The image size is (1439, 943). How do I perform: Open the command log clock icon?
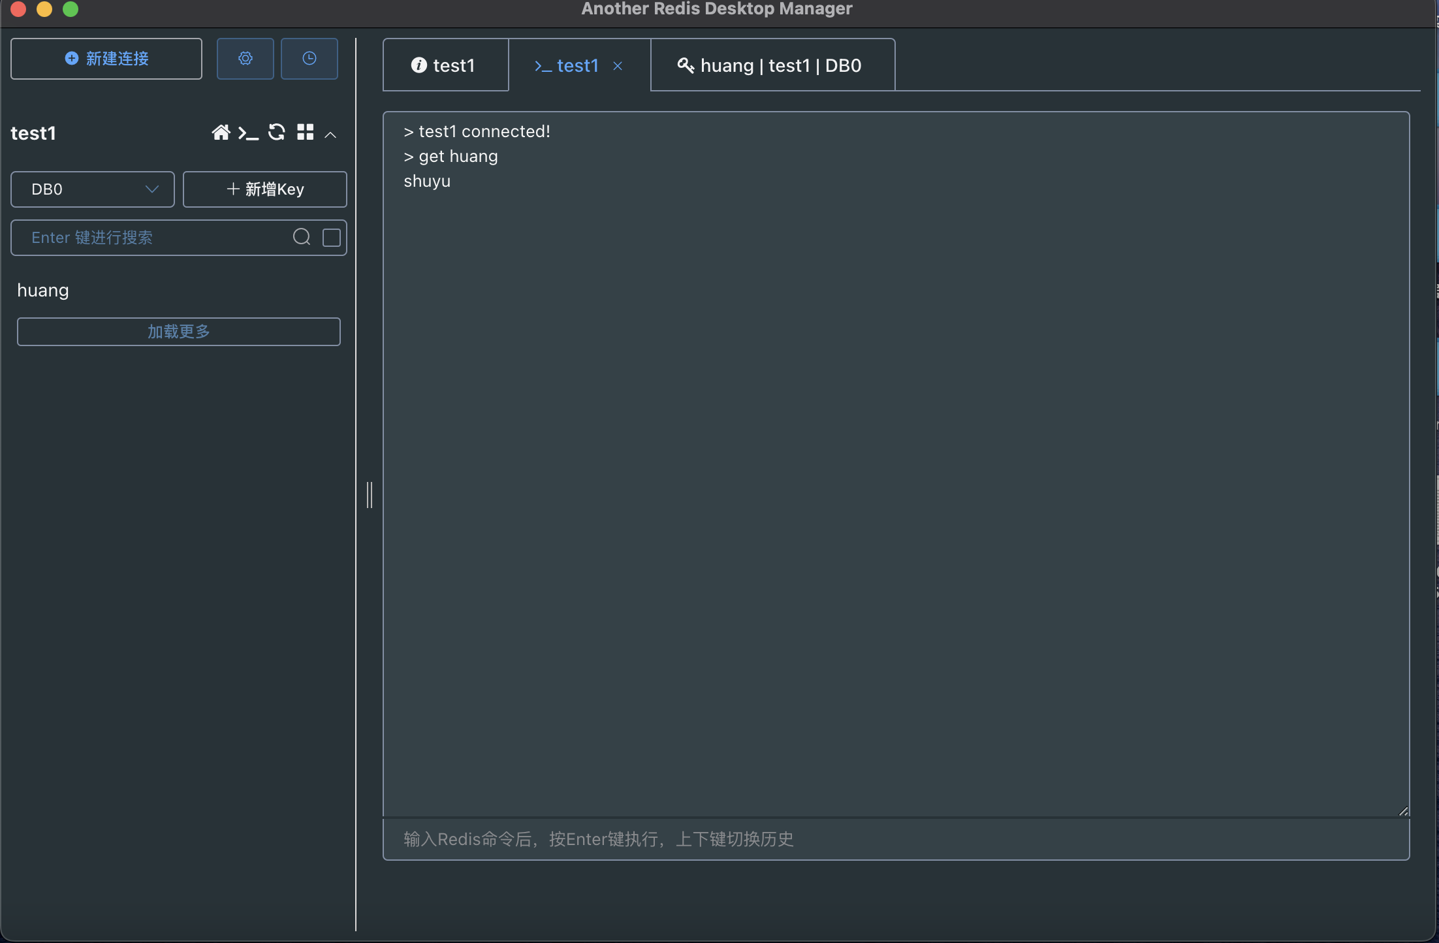pos(309,59)
